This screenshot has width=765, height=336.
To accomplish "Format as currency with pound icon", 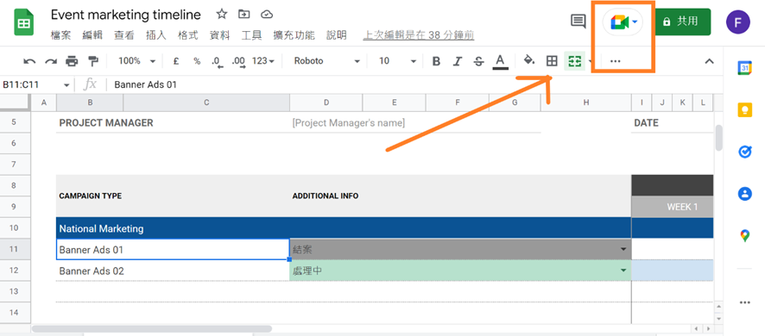I will click(x=176, y=61).
